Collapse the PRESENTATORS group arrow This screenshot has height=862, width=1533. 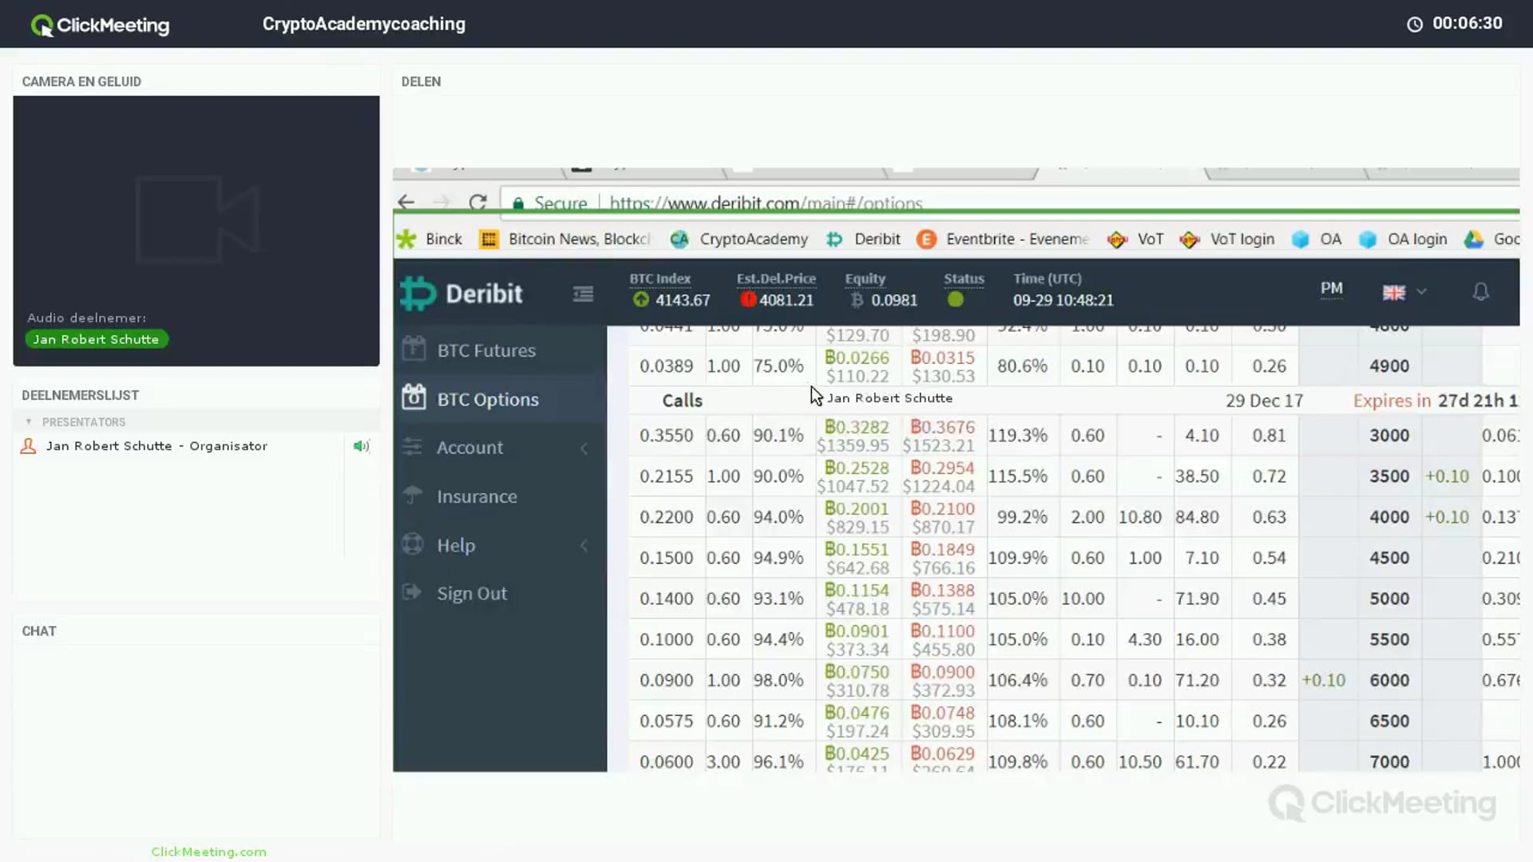[29, 421]
